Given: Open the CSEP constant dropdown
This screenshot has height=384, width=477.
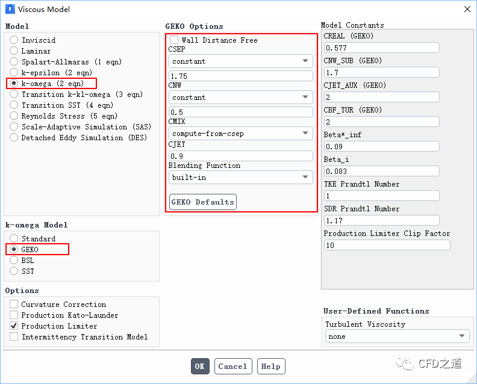Looking at the screenshot, I should [240, 61].
